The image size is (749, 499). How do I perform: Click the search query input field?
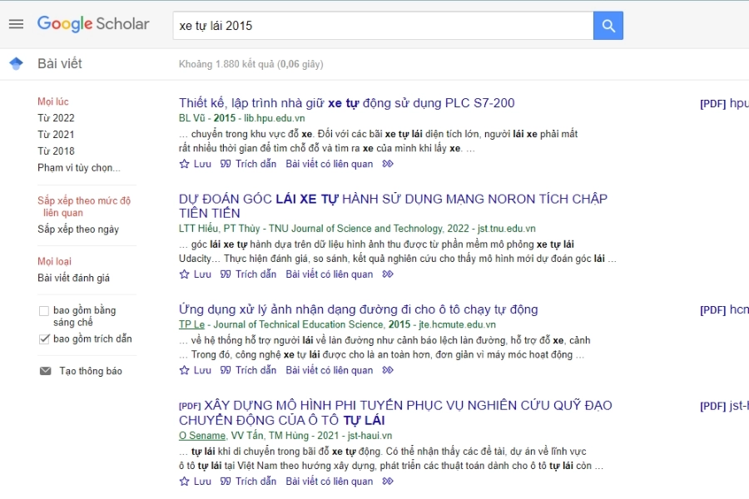coord(383,26)
